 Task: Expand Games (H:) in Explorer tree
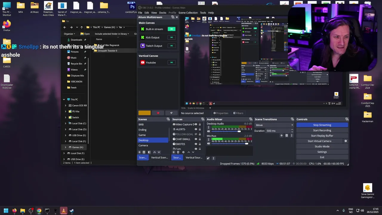pyautogui.click(x=66, y=147)
